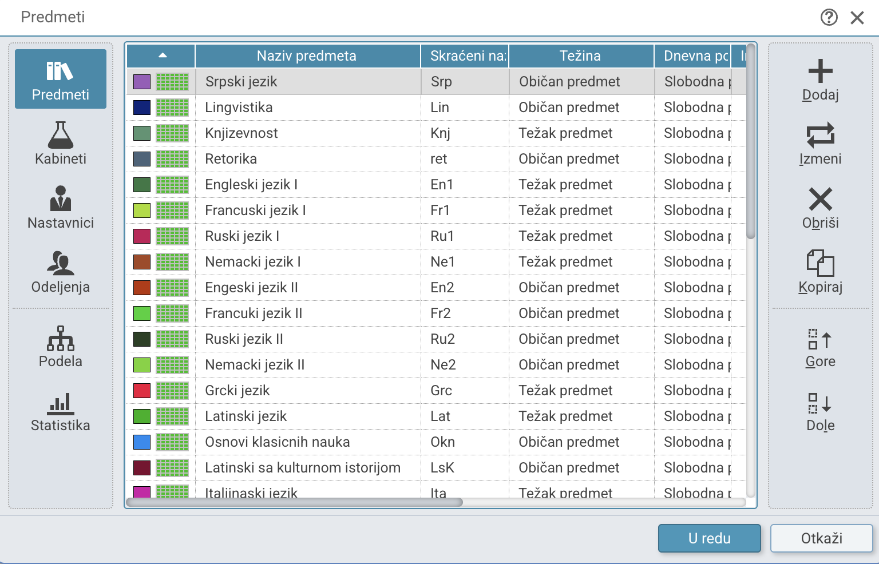Open the Kabineti flask icon section
879x564 pixels.
pos(61,143)
